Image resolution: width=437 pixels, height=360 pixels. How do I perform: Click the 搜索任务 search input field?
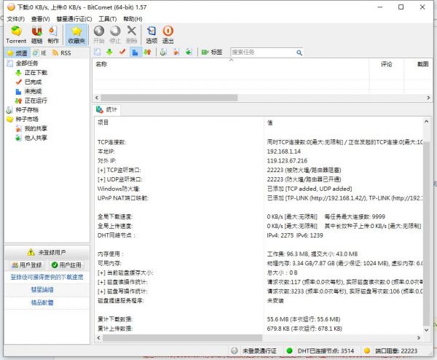[262, 52]
